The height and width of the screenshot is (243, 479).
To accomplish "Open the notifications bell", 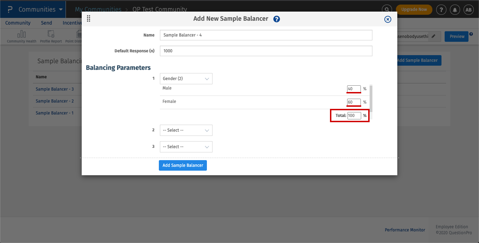I will click(455, 9).
